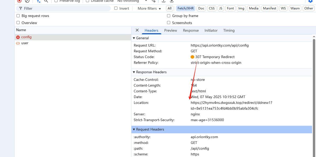Click the strict-origin-when-cross-origin value
This screenshot has height=157, width=316.
click(x=216, y=63)
